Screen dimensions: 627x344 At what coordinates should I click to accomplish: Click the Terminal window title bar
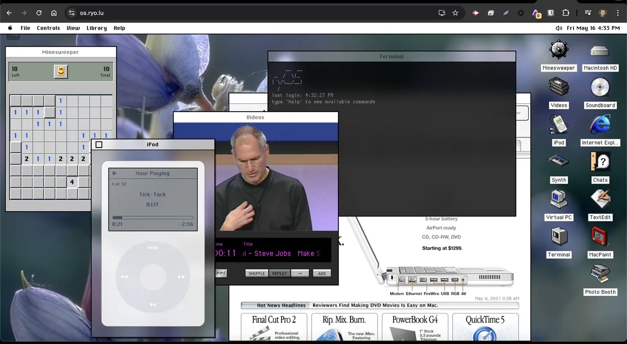pos(391,56)
